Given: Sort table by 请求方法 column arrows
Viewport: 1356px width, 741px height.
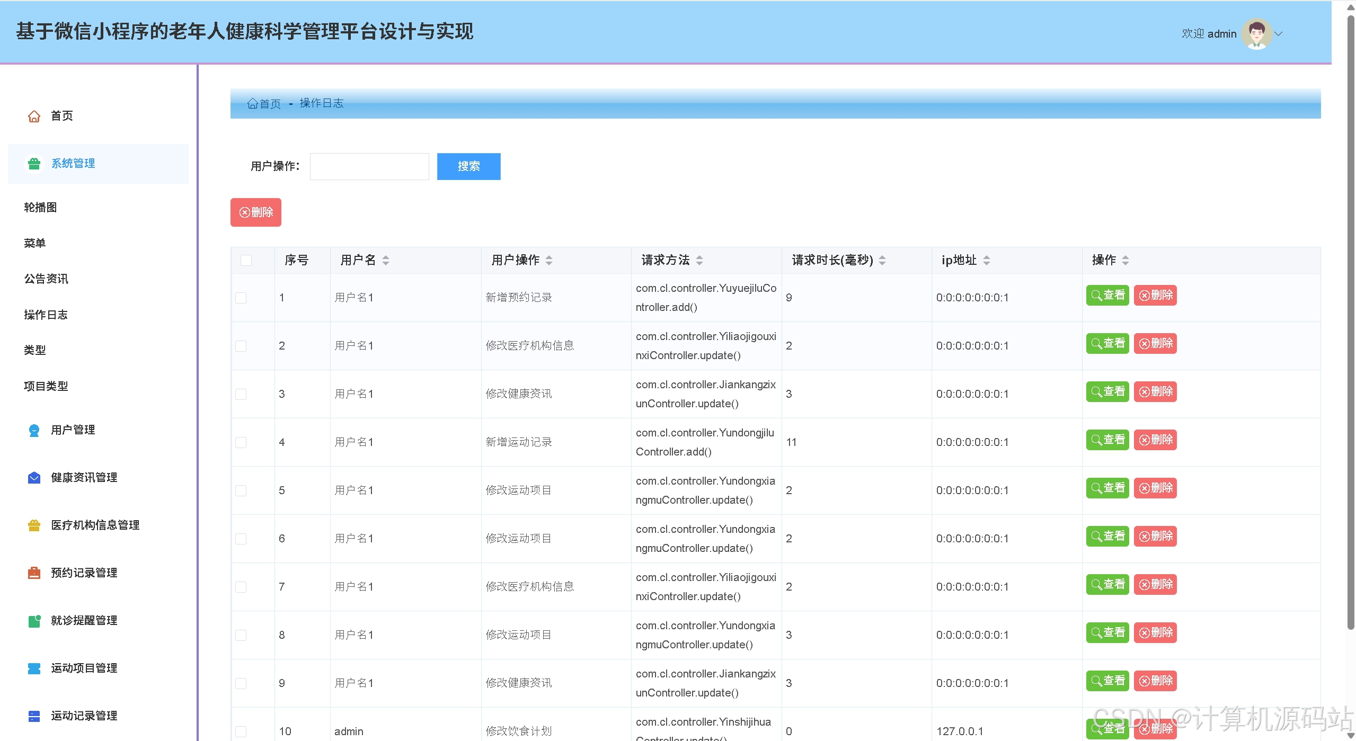Looking at the screenshot, I should coord(699,260).
